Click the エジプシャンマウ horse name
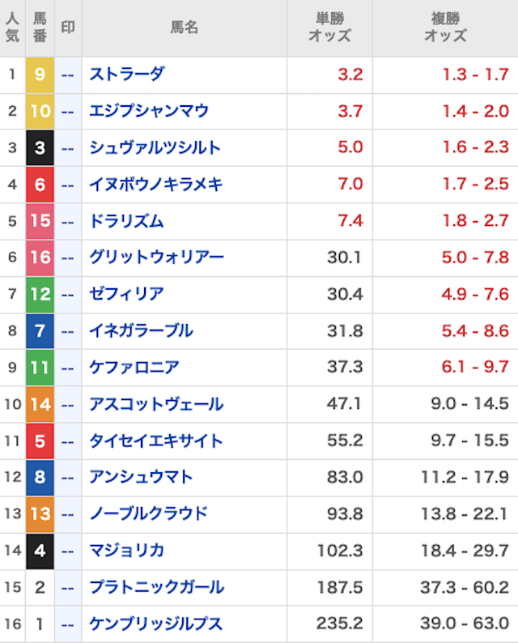This screenshot has height=643, width=518. coord(149,111)
